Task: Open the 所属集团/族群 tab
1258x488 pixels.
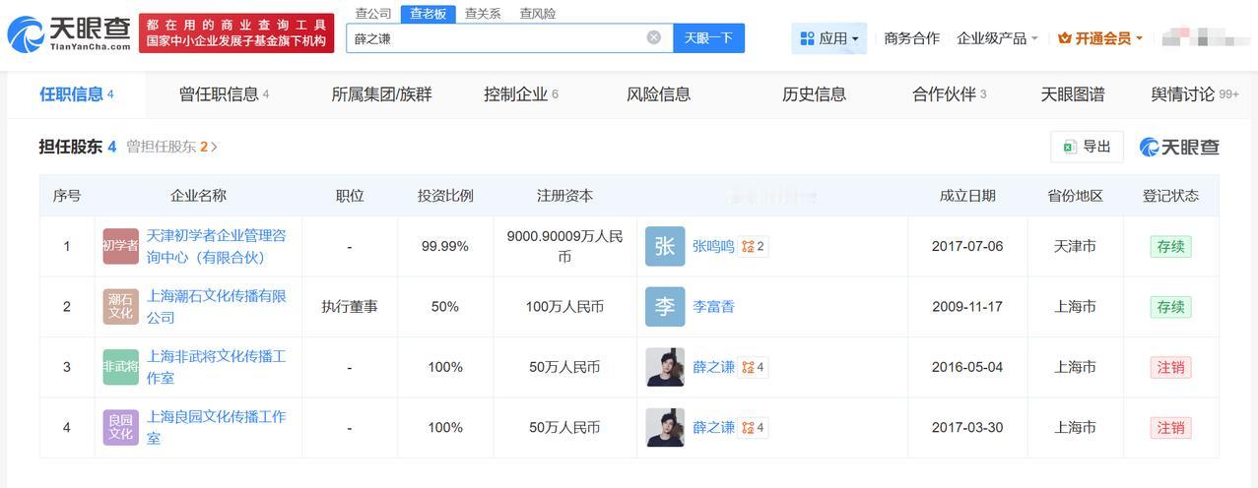Action: [382, 94]
